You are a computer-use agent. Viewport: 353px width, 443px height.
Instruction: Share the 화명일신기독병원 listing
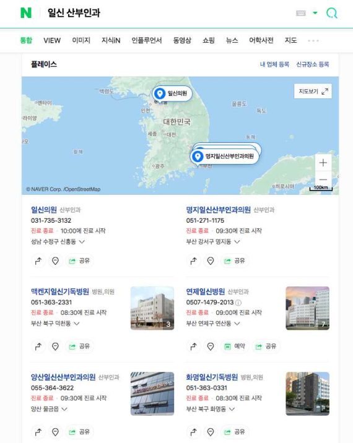(x=235, y=432)
